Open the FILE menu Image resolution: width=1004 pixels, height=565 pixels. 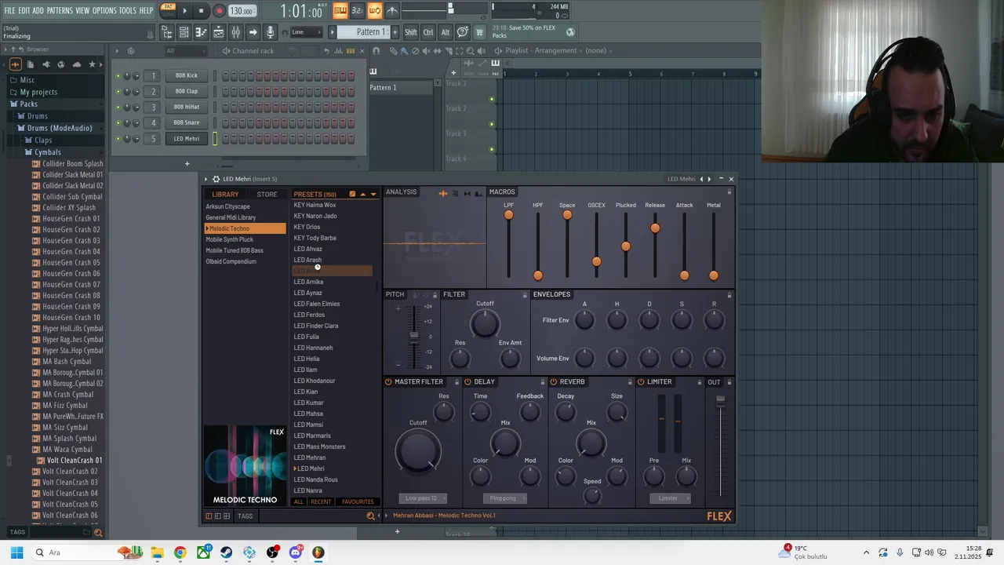click(9, 11)
